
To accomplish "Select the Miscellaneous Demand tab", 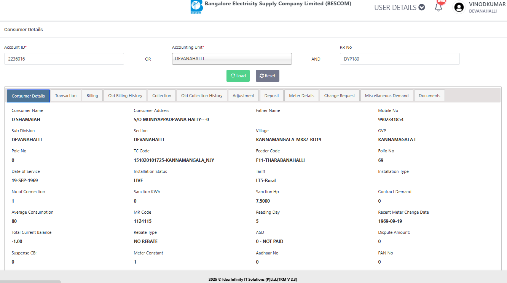I will (387, 96).
